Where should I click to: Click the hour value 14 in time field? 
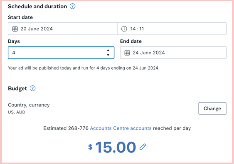tap(133, 29)
